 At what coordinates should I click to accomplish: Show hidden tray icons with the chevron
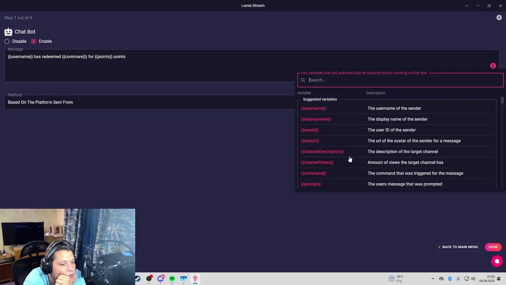click(x=433, y=279)
